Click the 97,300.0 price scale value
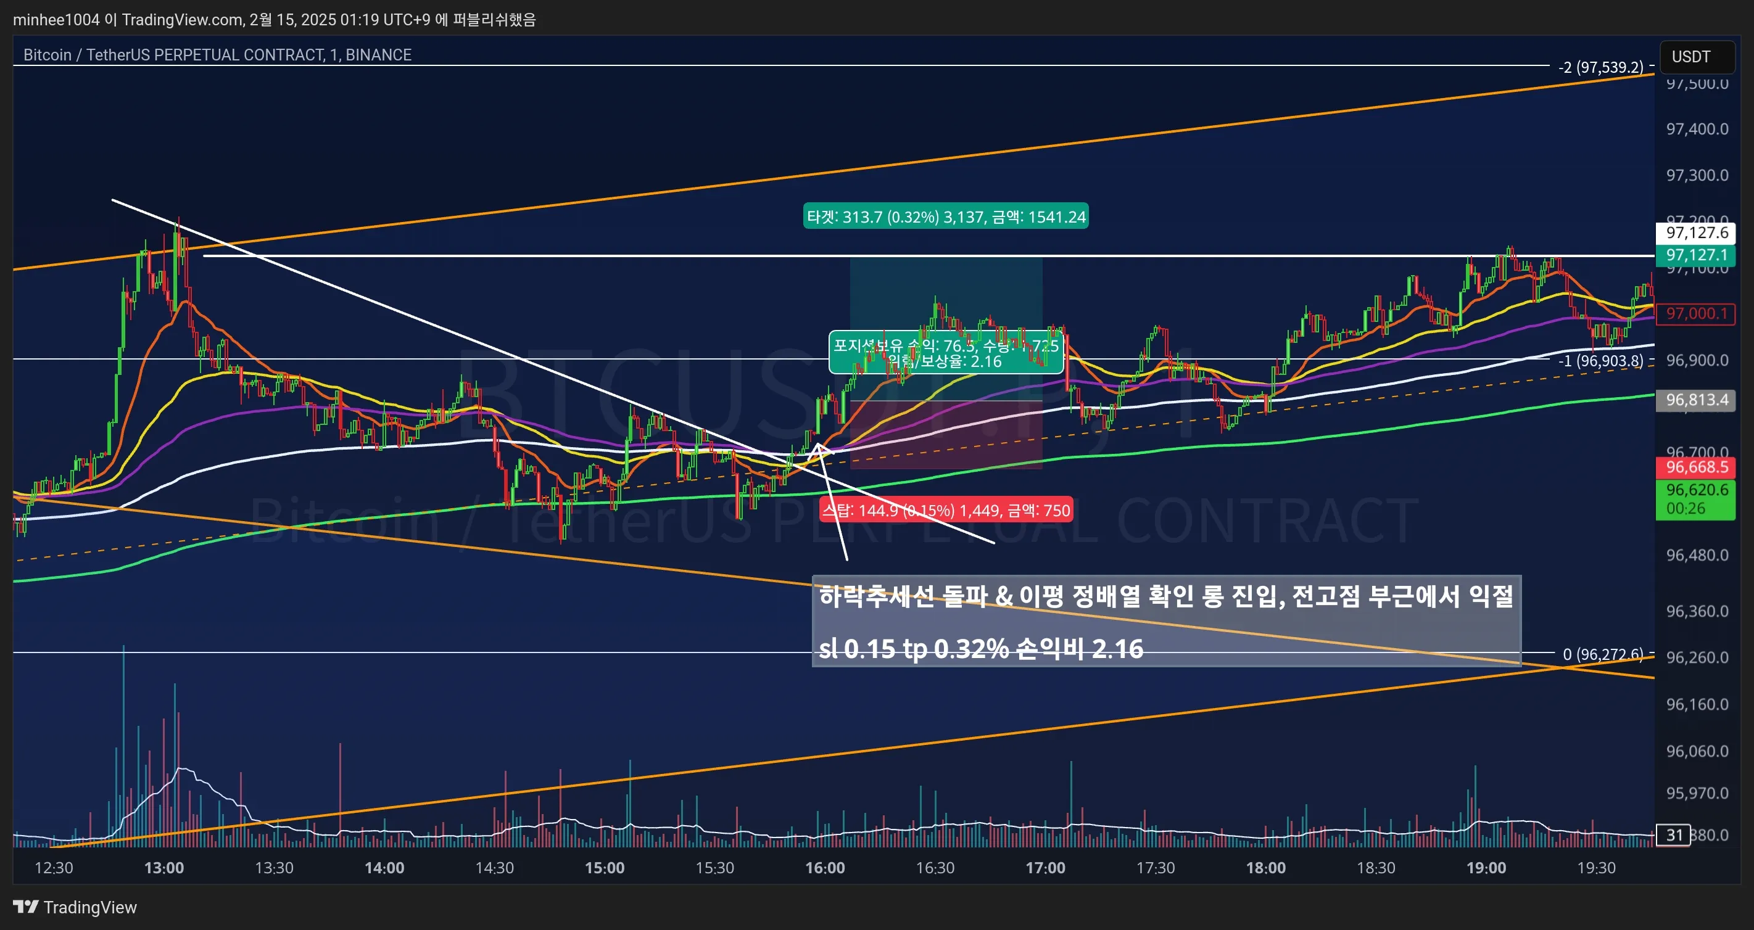 click(x=1697, y=175)
